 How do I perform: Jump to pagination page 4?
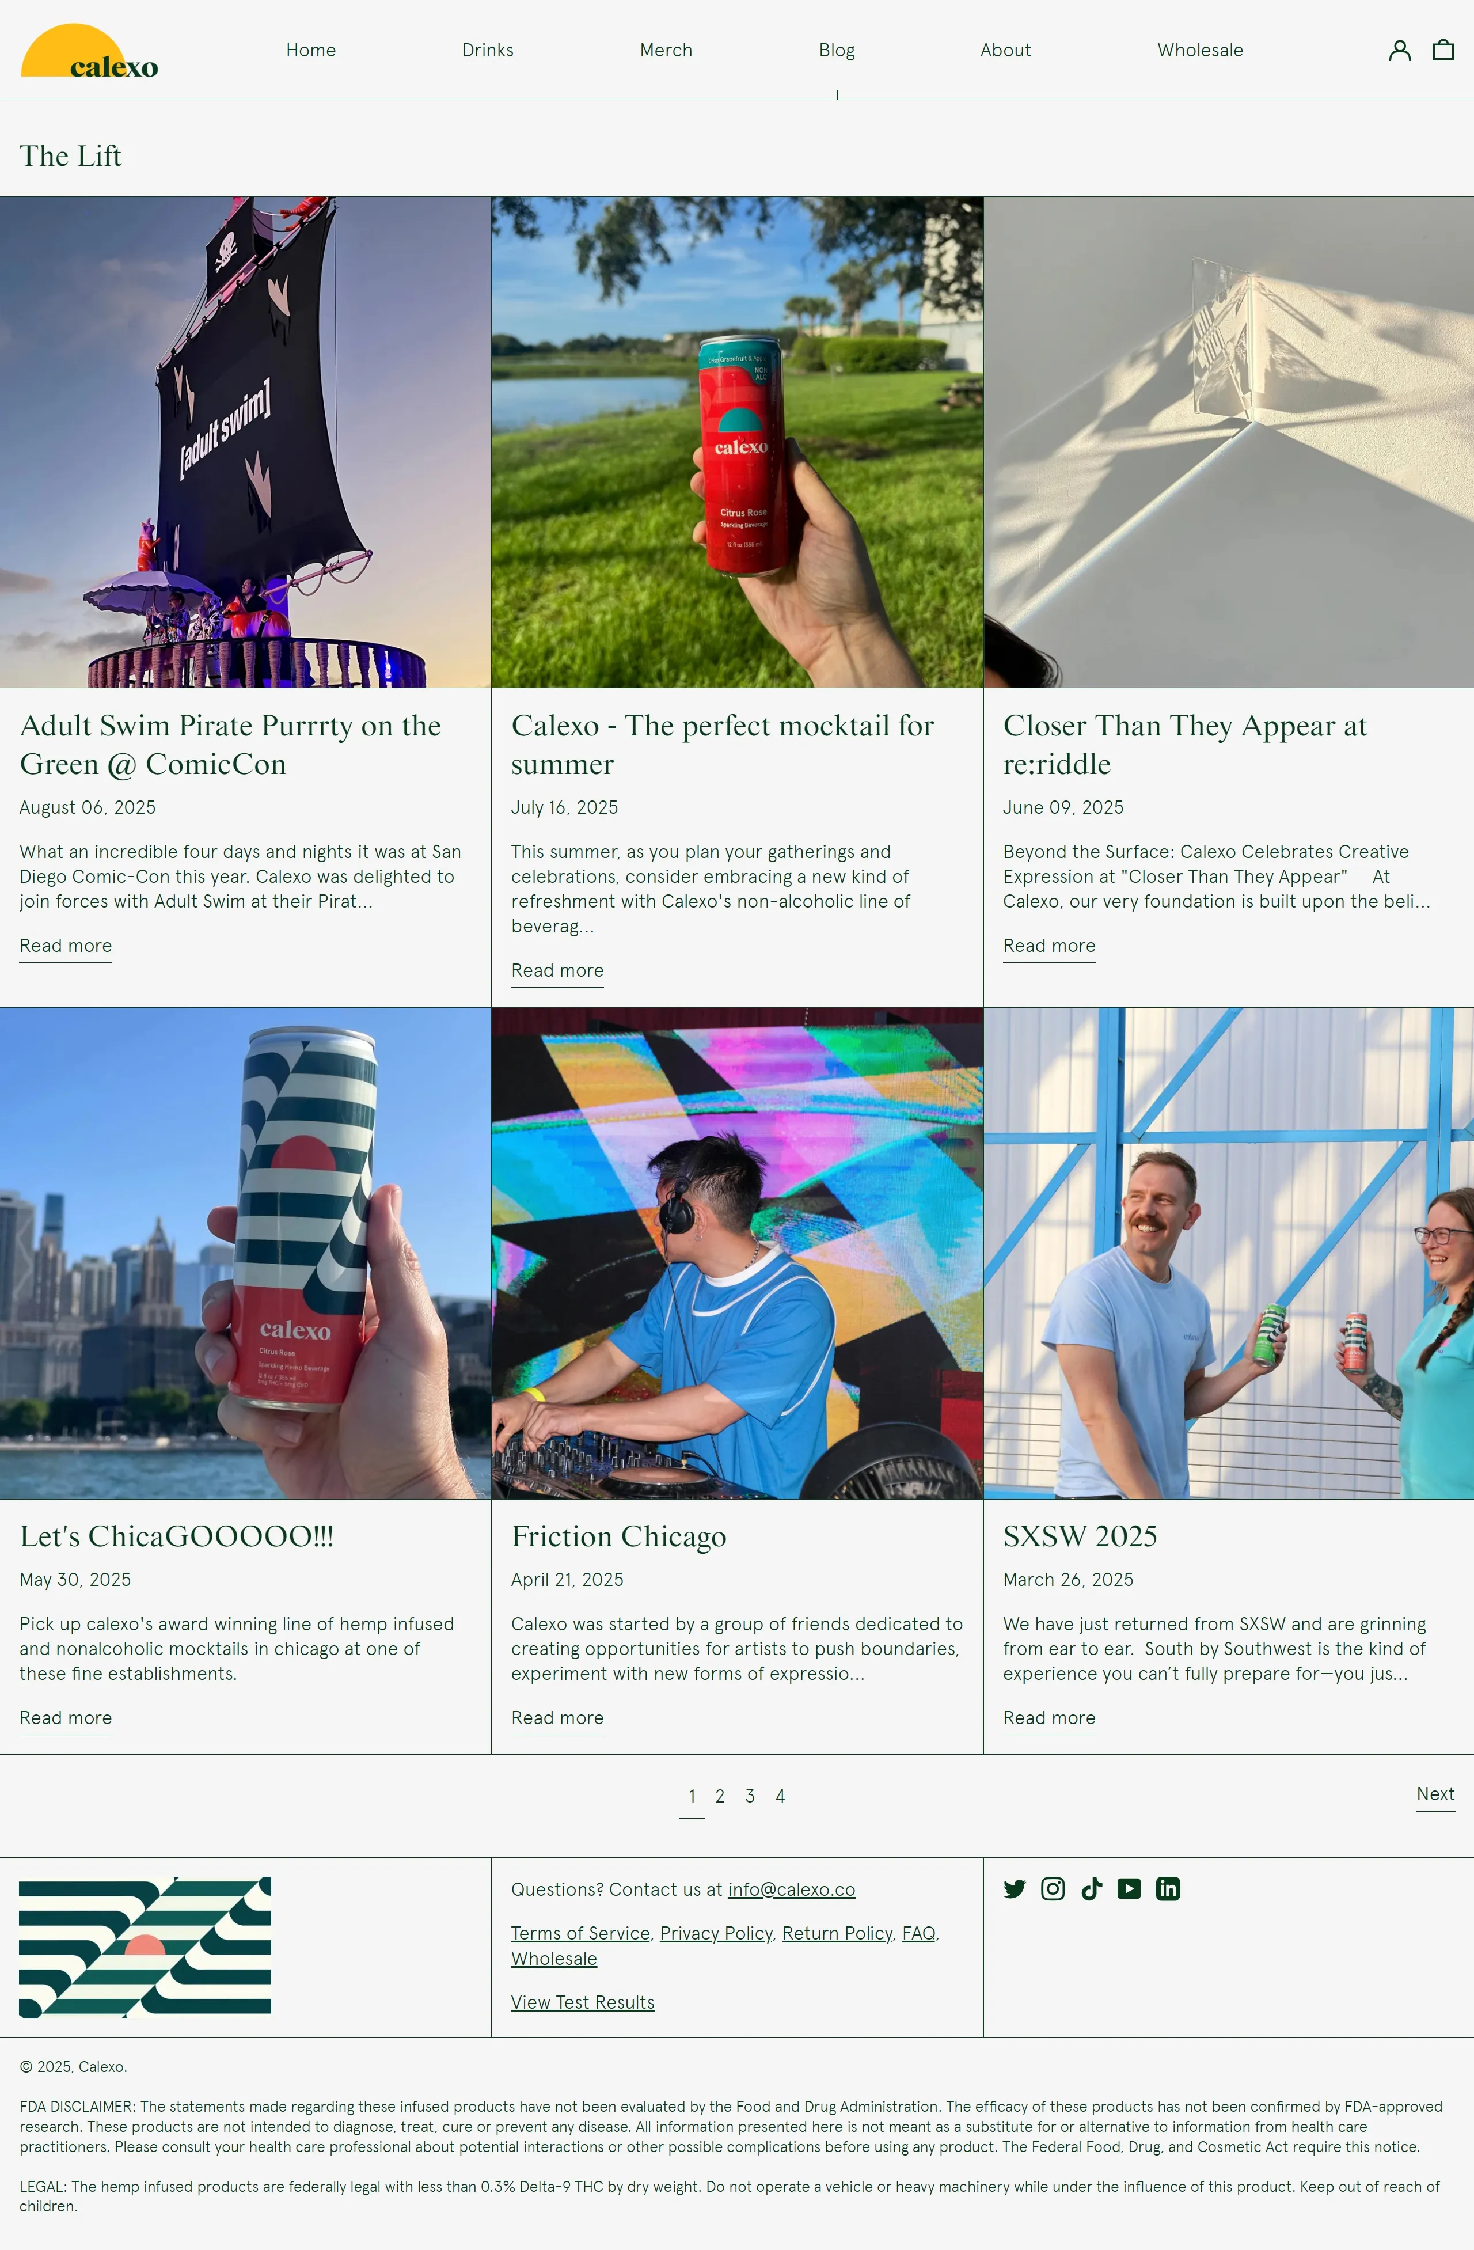[780, 1796]
